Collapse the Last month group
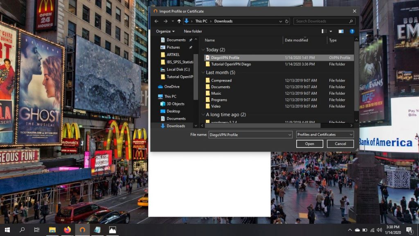419x236 pixels. [203, 73]
